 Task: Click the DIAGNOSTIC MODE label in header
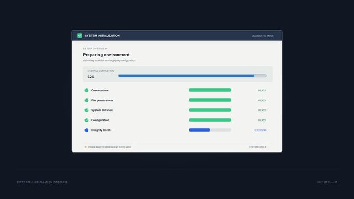pos(262,36)
